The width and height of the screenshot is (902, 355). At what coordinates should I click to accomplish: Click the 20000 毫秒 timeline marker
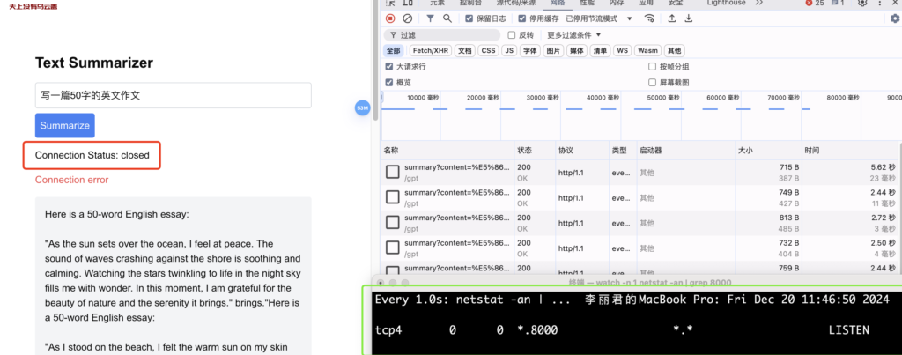[x=484, y=98]
